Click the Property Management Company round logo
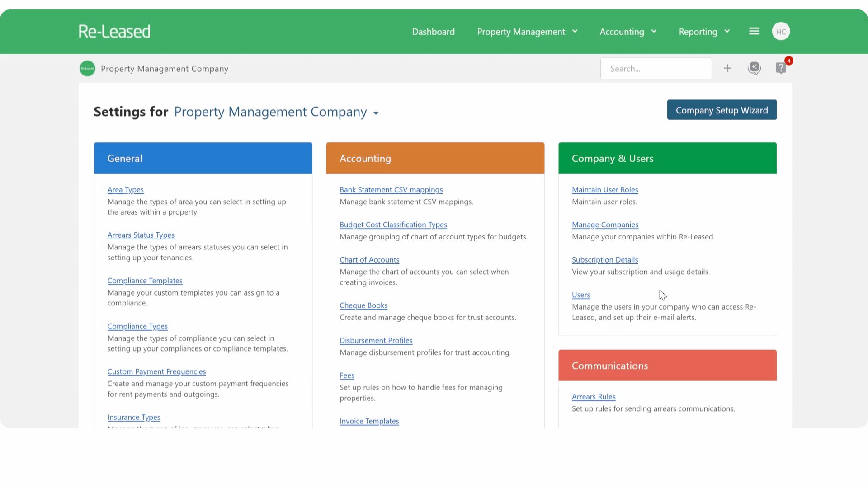The height and width of the screenshot is (488, 868). (87, 69)
